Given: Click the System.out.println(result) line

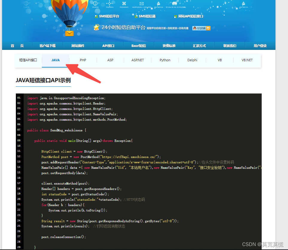Looking at the screenshot, I should pos(83,226).
